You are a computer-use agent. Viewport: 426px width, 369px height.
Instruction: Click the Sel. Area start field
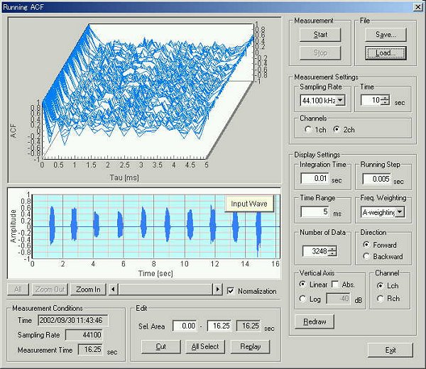tap(185, 326)
